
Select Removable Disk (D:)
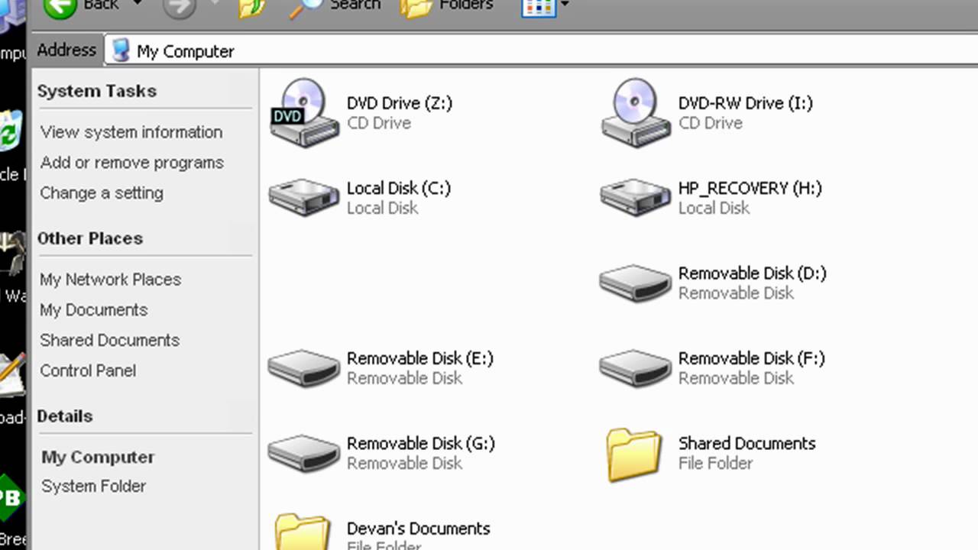pos(714,283)
